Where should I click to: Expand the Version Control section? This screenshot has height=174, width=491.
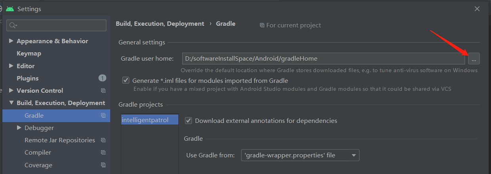pyautogui.click(x=11, y=90)
